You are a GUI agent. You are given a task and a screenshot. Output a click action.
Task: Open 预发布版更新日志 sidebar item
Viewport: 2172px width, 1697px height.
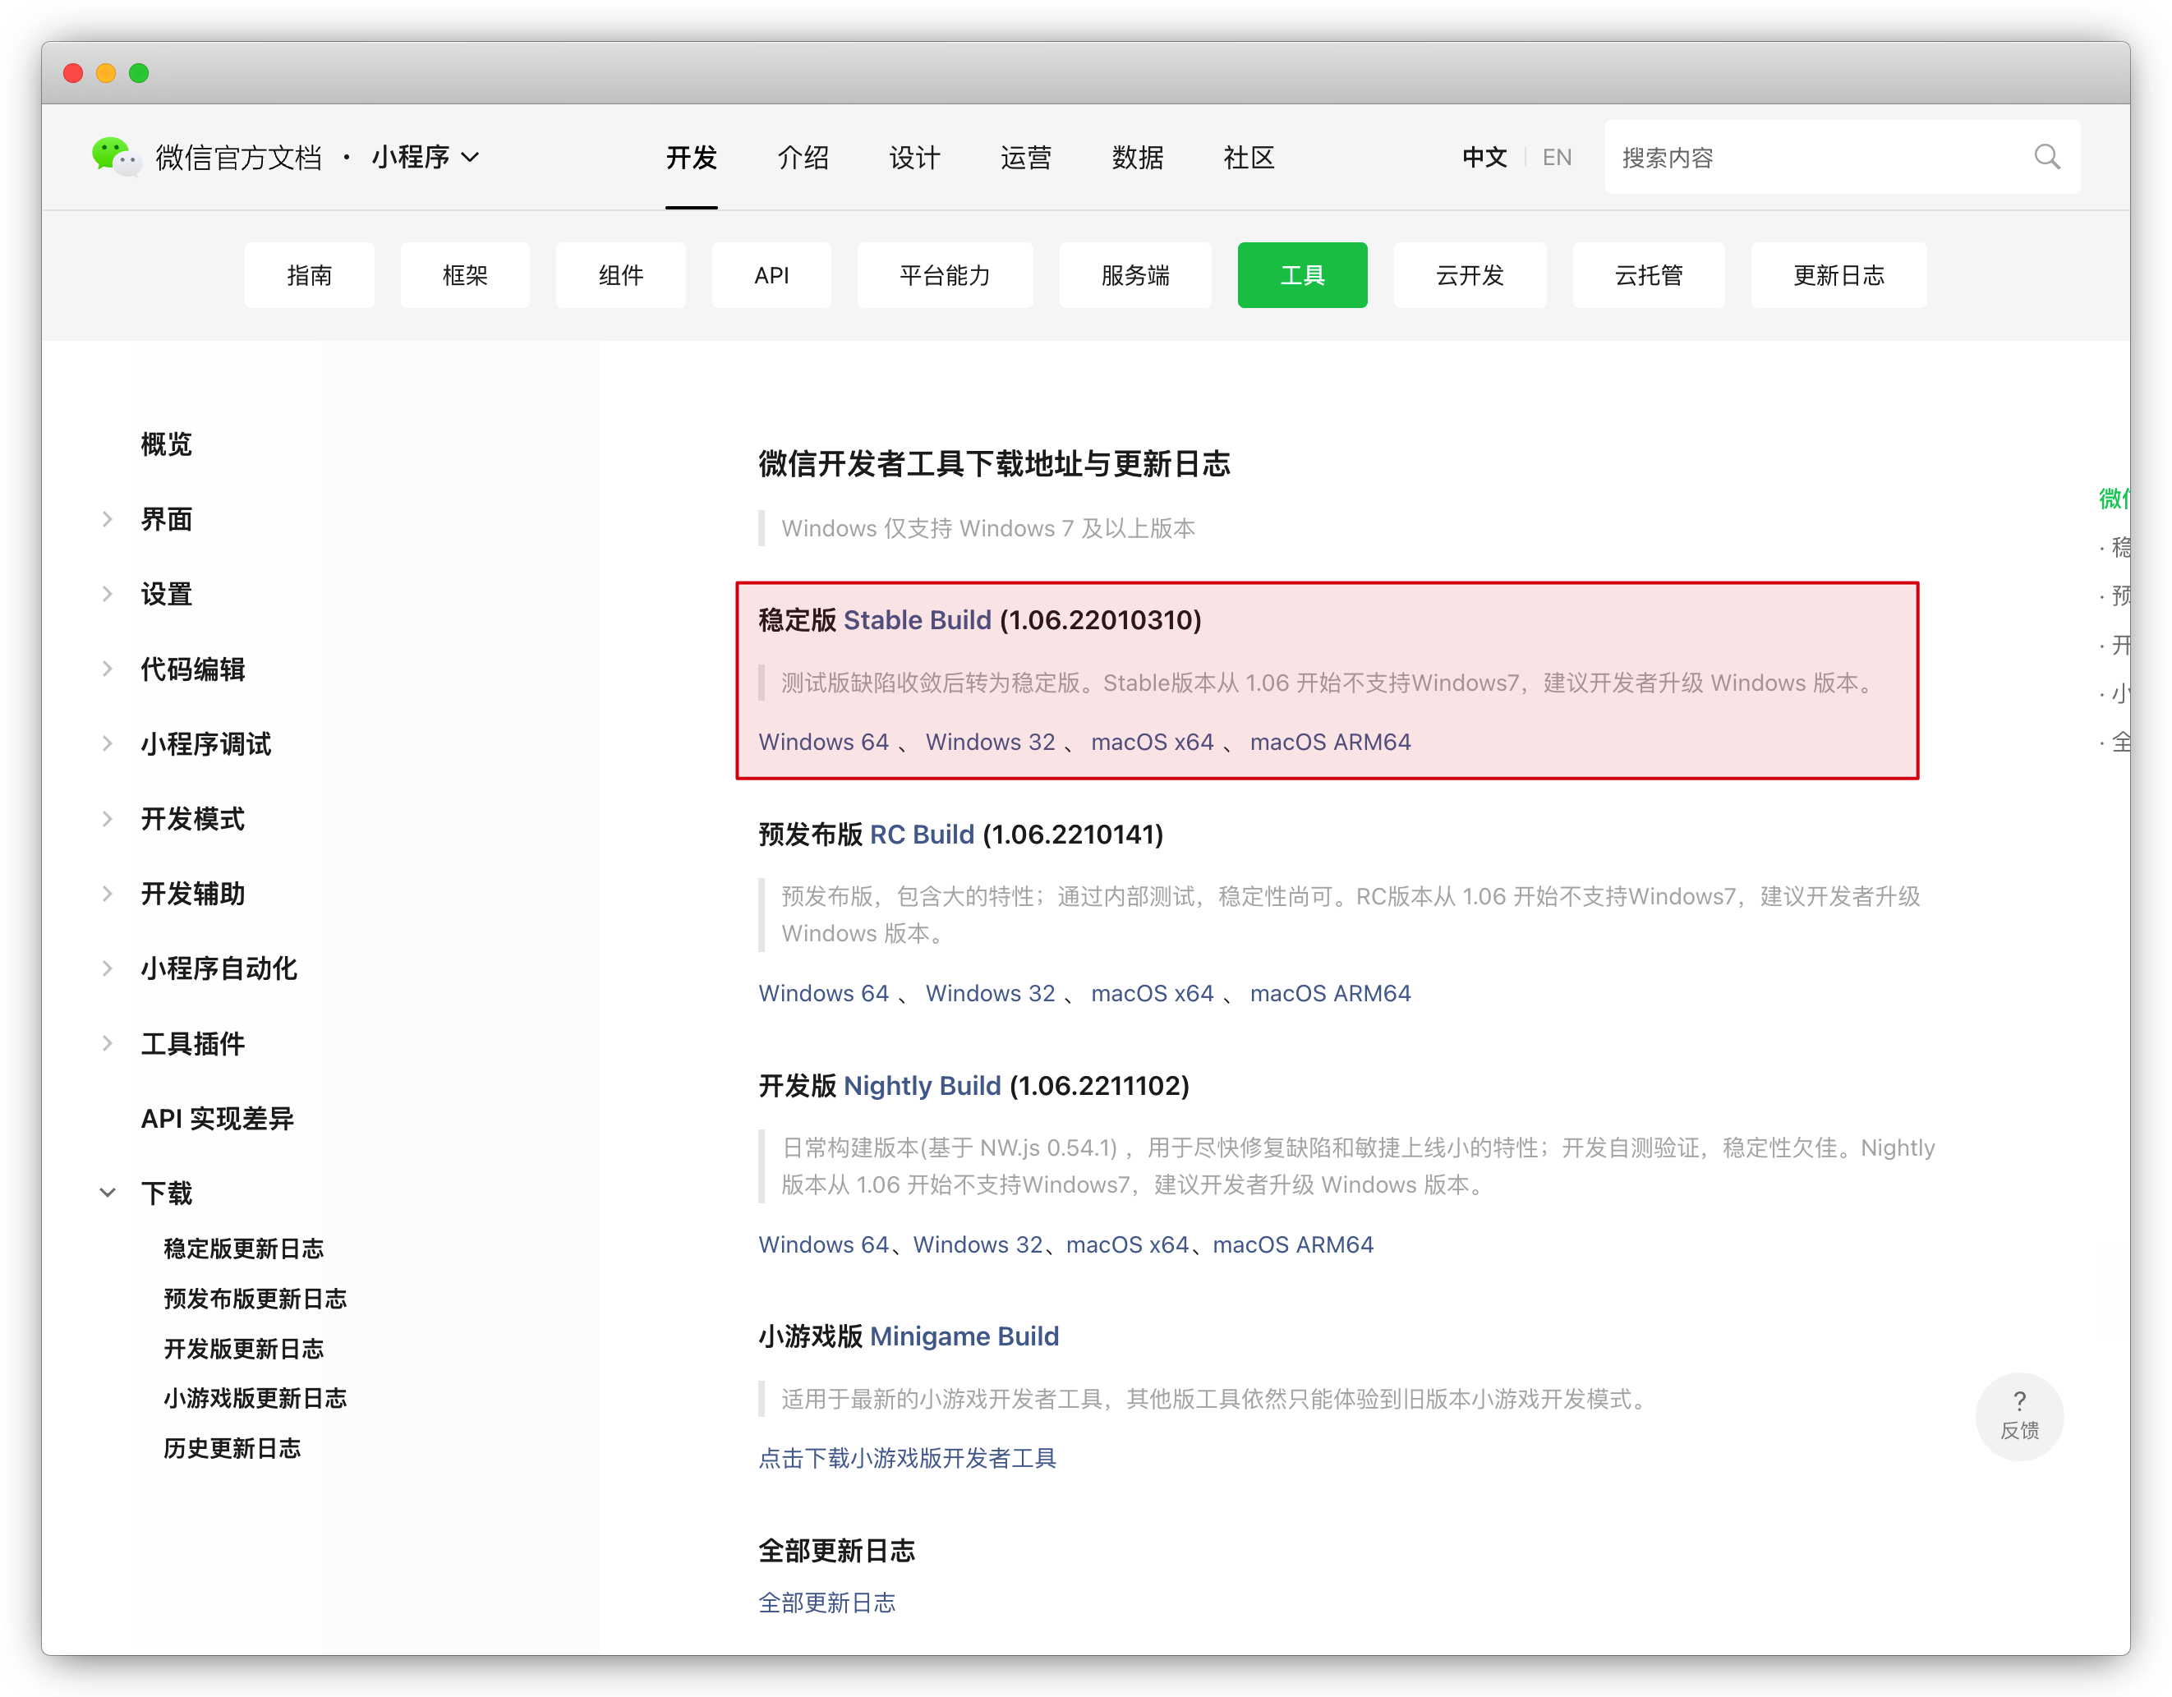[255, 1299]
